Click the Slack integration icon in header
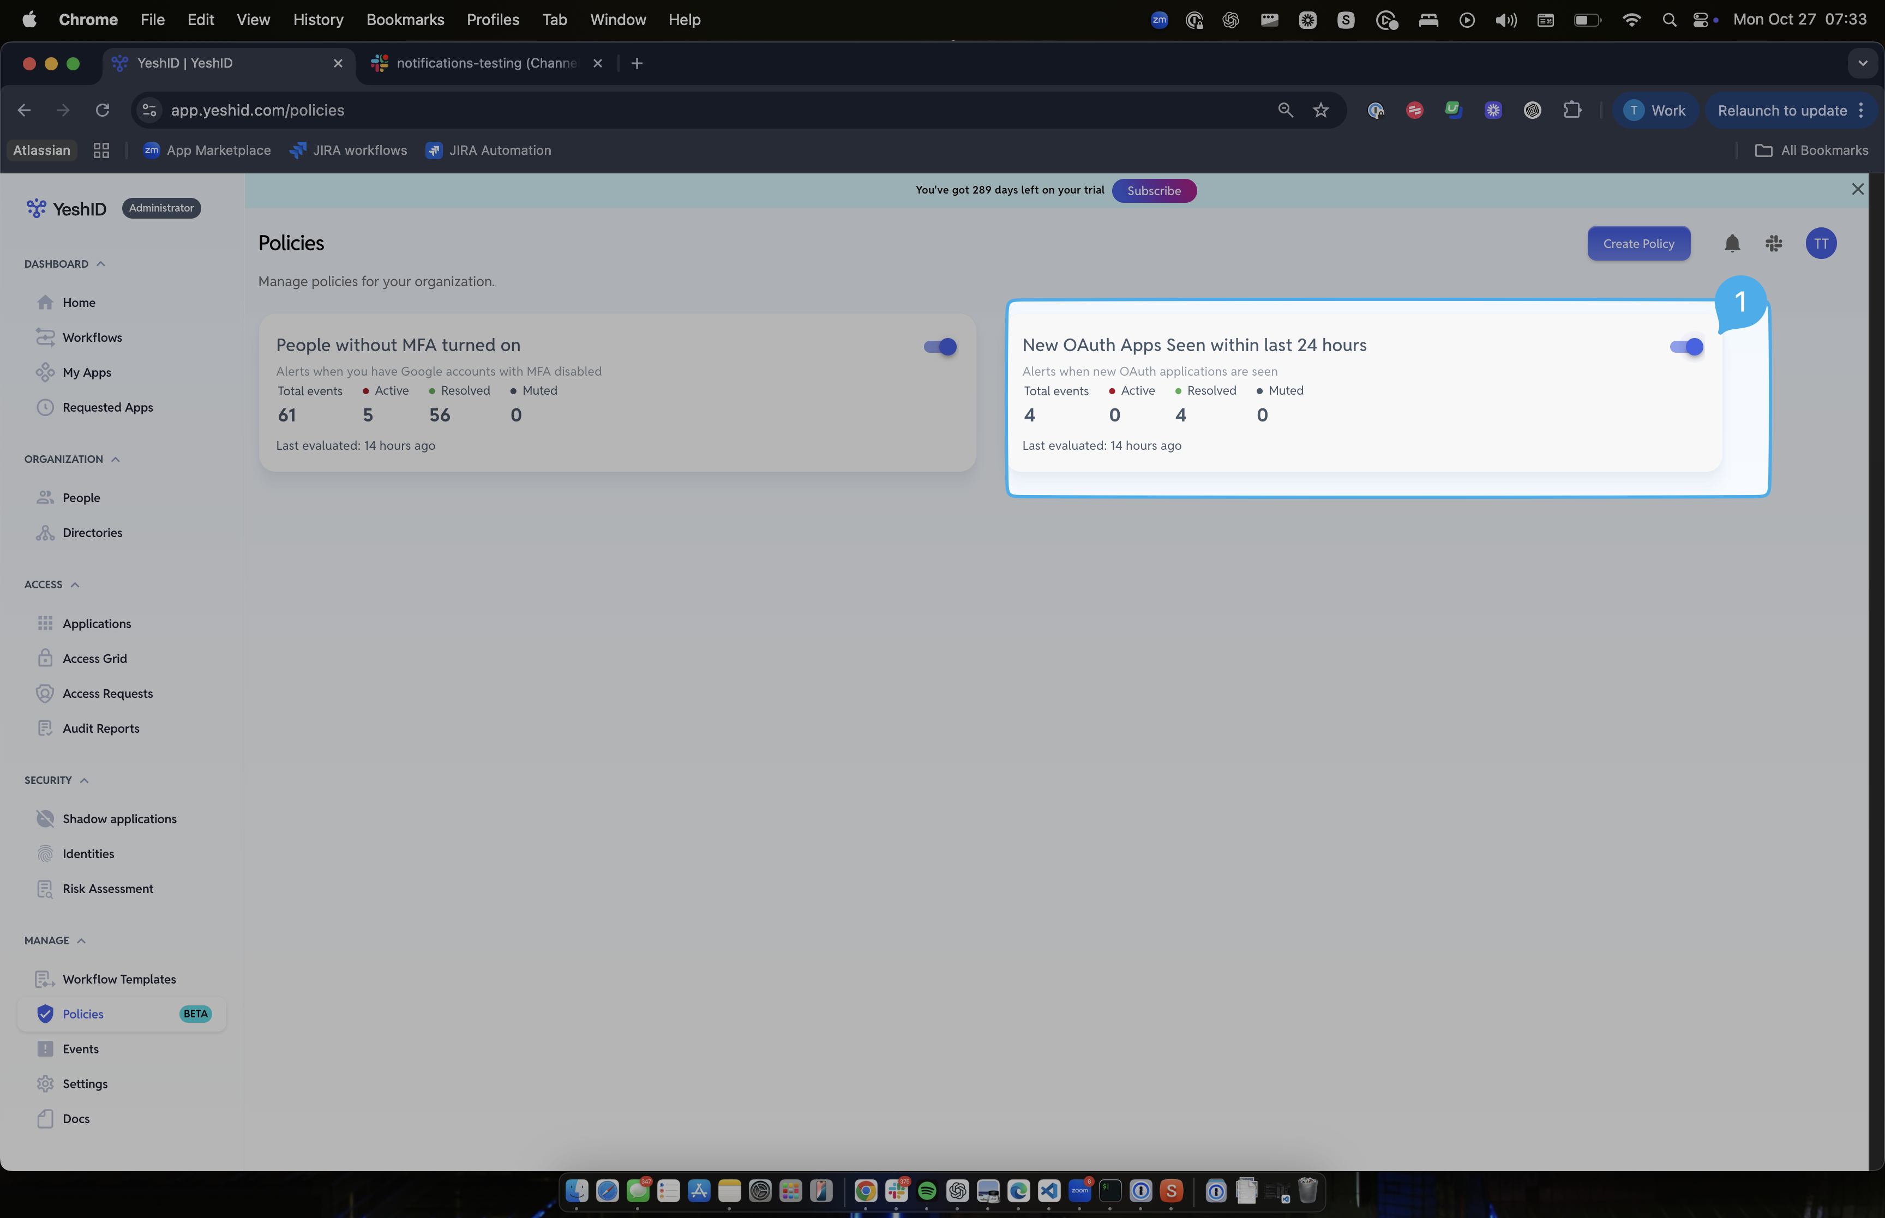The image size is (1885, 1218). [x=1774, y=244]
